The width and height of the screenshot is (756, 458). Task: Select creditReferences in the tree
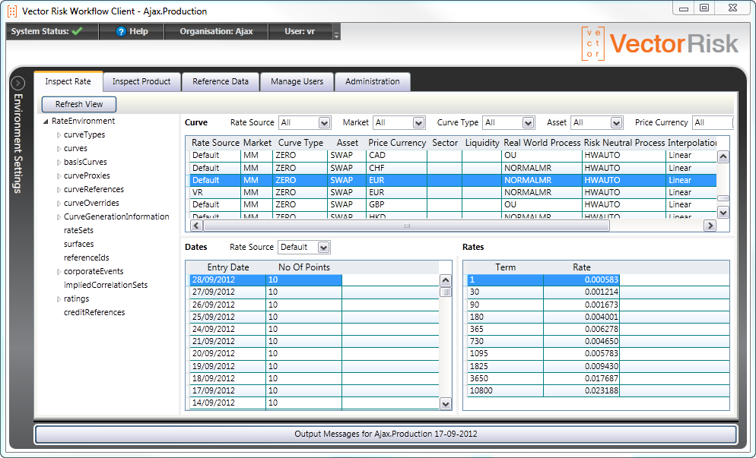94,313
